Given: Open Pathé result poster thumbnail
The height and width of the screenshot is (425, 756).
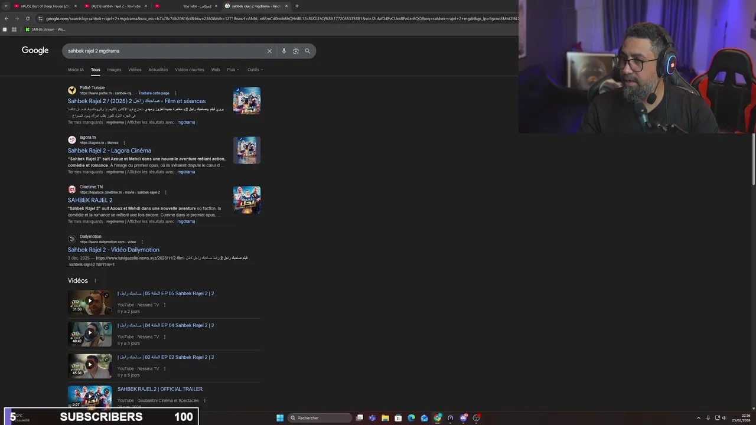Looking at the screenshot, I should pyautogui.click(x=247, y=101).
